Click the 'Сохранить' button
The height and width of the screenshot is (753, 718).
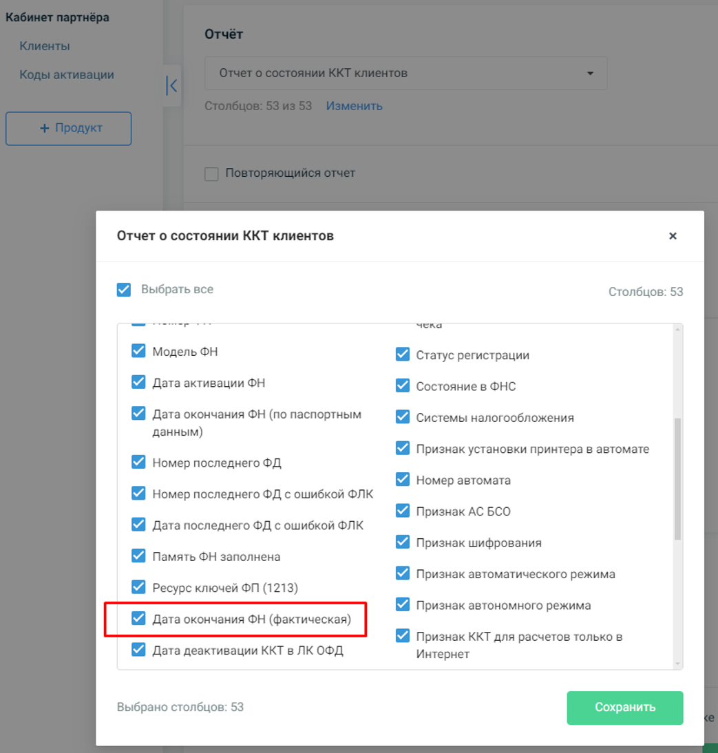click(x=625, y=708)
